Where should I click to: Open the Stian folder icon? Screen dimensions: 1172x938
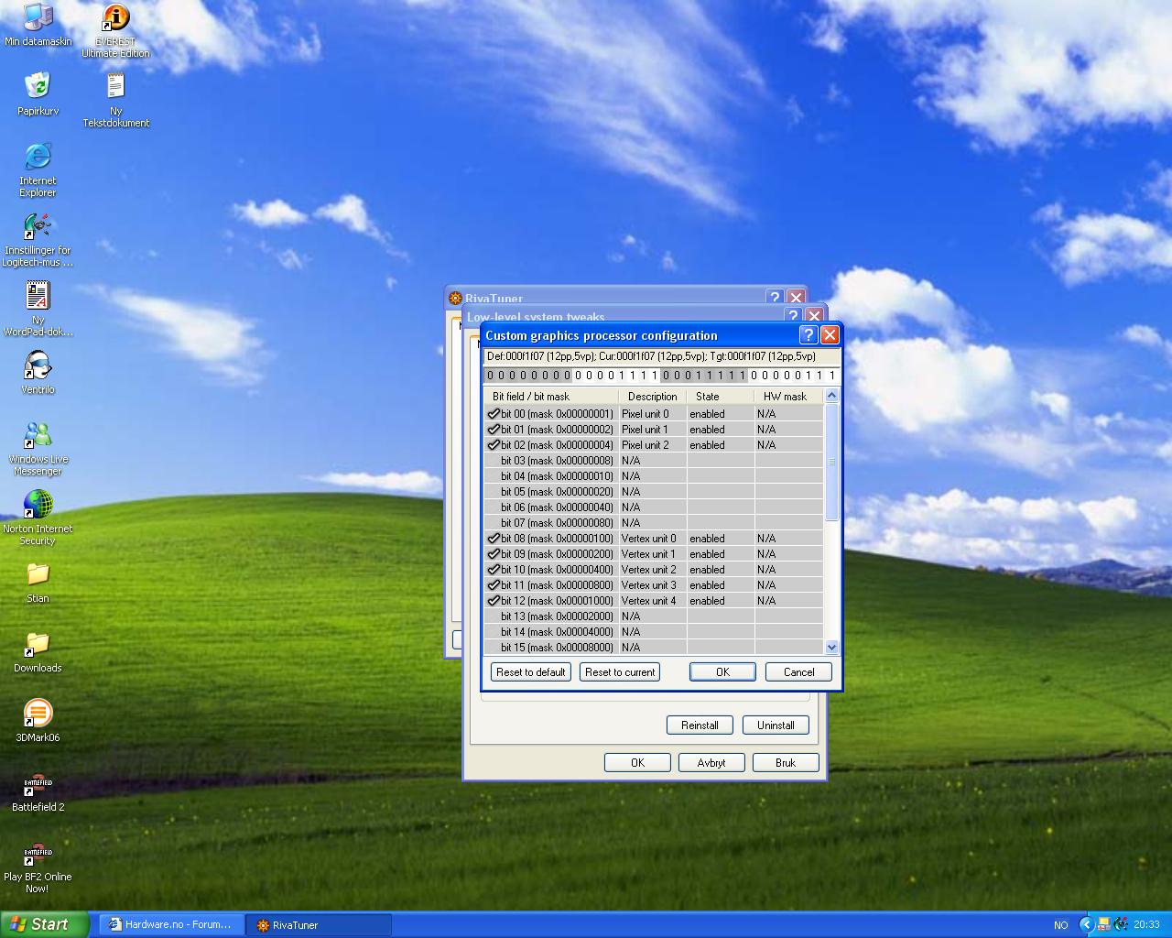tap(38, 583)
